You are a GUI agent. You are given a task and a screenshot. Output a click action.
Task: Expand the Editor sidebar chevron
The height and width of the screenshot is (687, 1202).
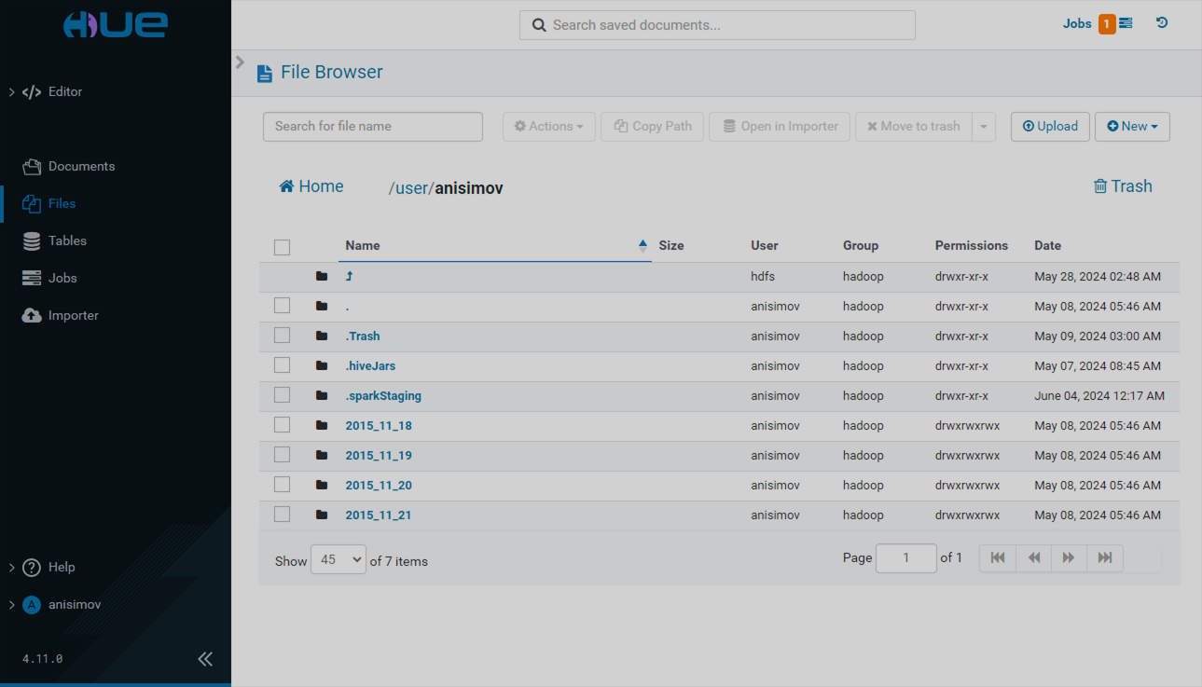(x=12, y=91)
